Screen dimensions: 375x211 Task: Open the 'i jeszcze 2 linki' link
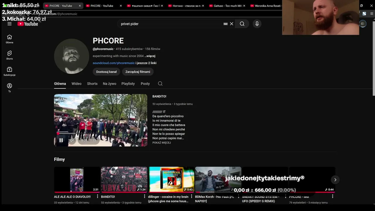146,63
